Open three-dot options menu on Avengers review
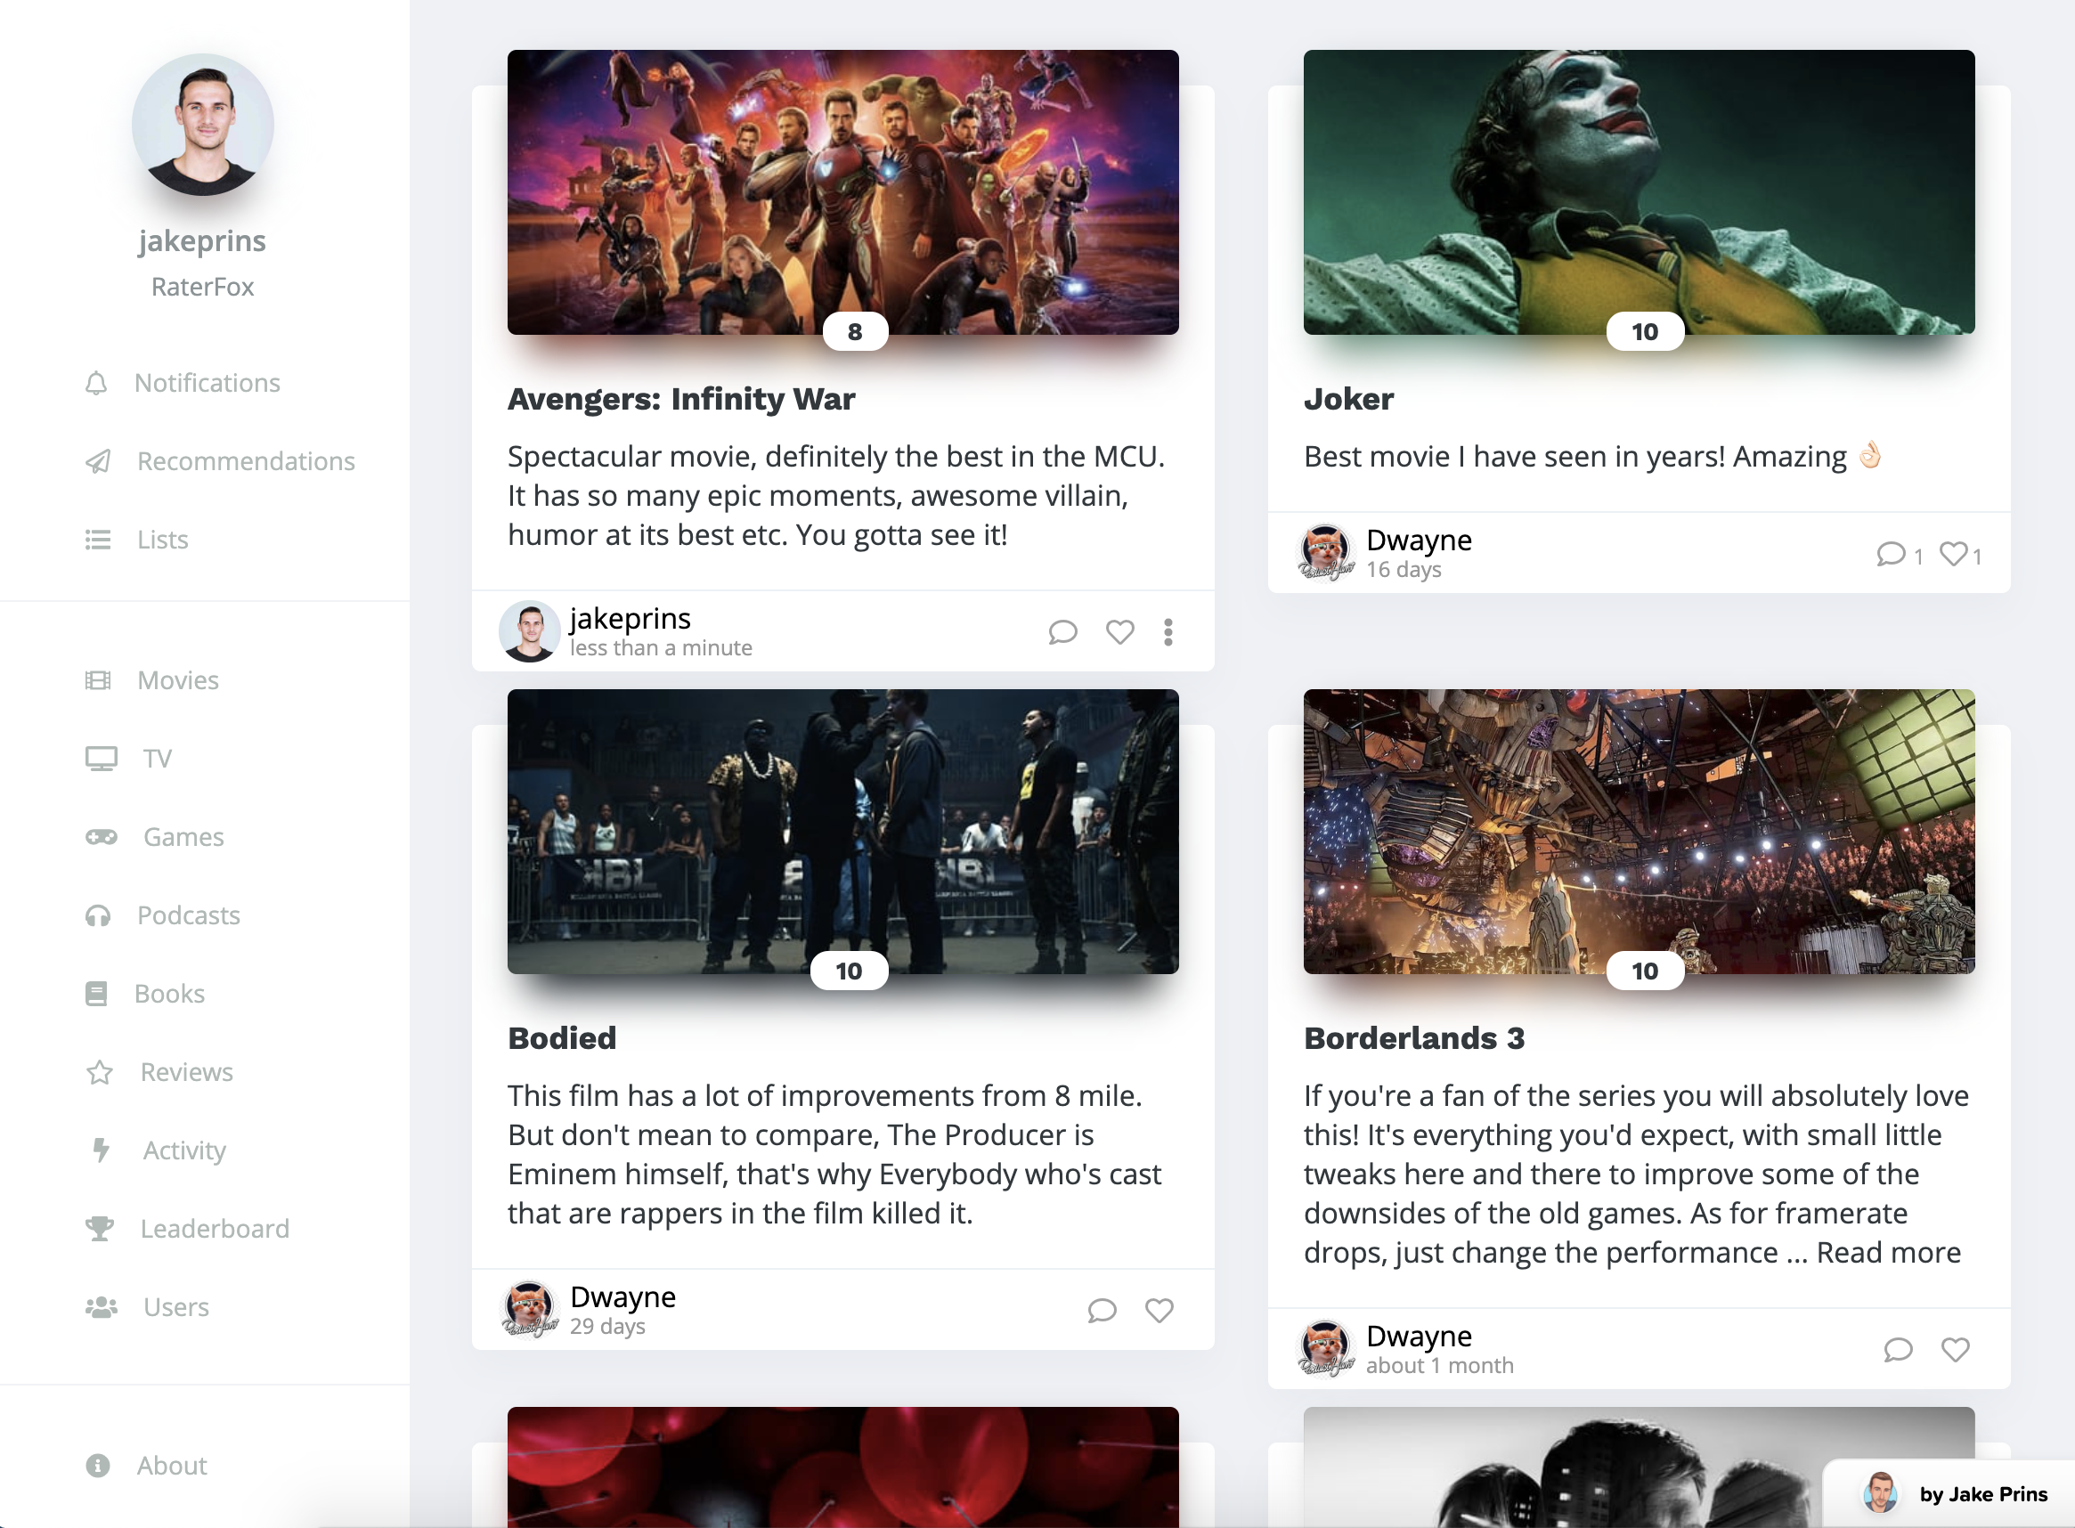Image resolution: width=2075 pixels, height=1528 pixels. tap(1168, 631)
